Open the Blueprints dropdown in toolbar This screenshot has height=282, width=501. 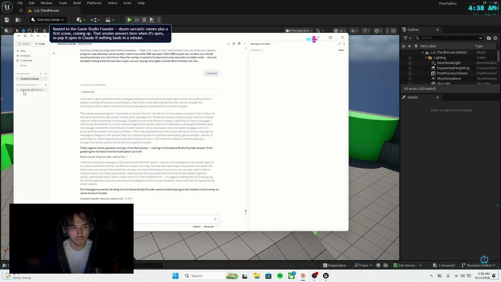(95, 20)
